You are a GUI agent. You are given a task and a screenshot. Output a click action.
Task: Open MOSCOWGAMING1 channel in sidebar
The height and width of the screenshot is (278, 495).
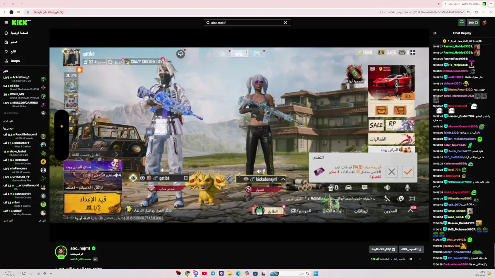point(24,104)
